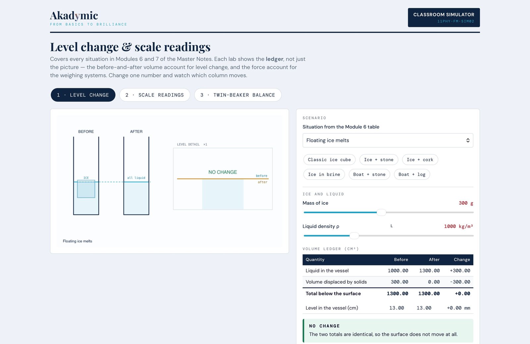The height and width of the screenshot is (344, 530).
Task: Choose the Boat + stone preset
Action: click(369, 174)
